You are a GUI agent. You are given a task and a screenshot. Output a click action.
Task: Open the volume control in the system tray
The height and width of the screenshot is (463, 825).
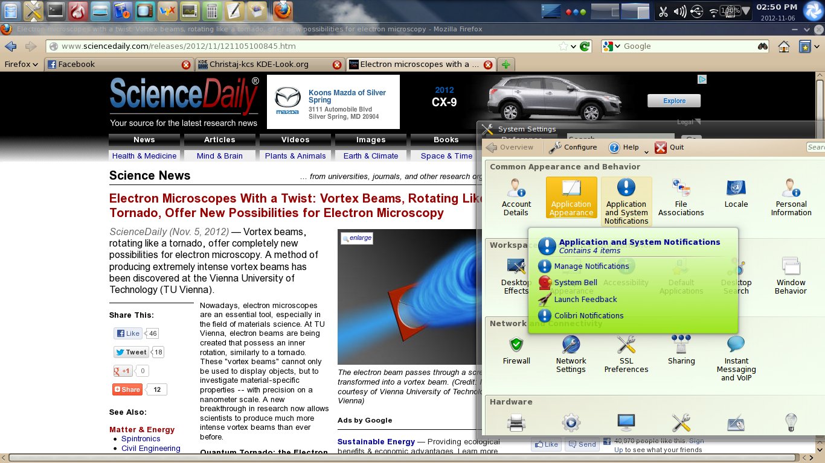(x=680, y=11)
